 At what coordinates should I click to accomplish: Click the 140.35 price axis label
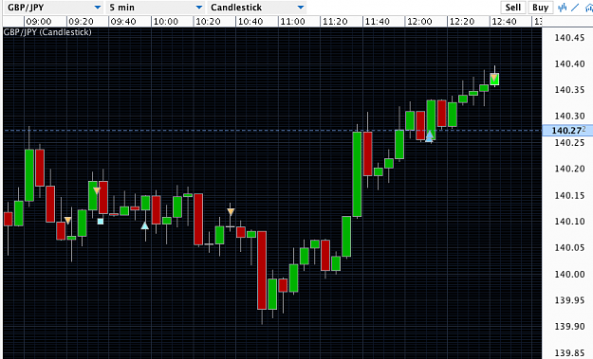(x=569, y=90)
